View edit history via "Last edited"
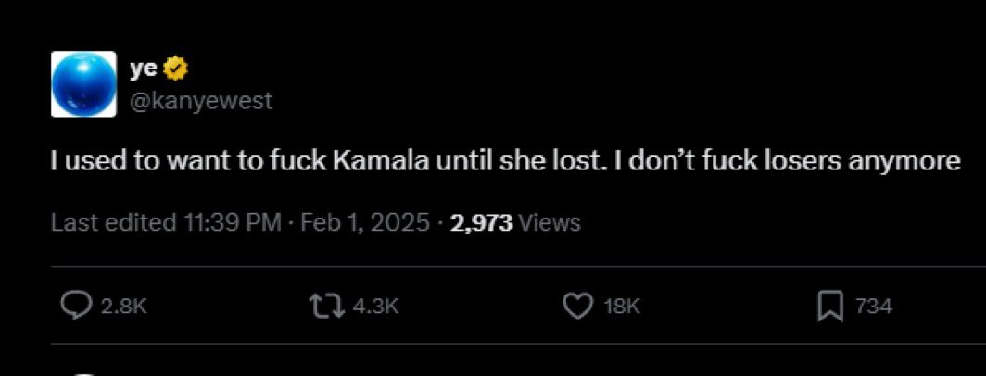The height and width of the screenshot is (376, 986). (112, 223)
